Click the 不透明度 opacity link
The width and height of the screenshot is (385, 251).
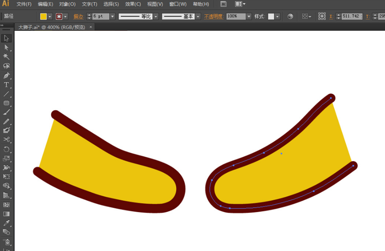coord(214,17)
